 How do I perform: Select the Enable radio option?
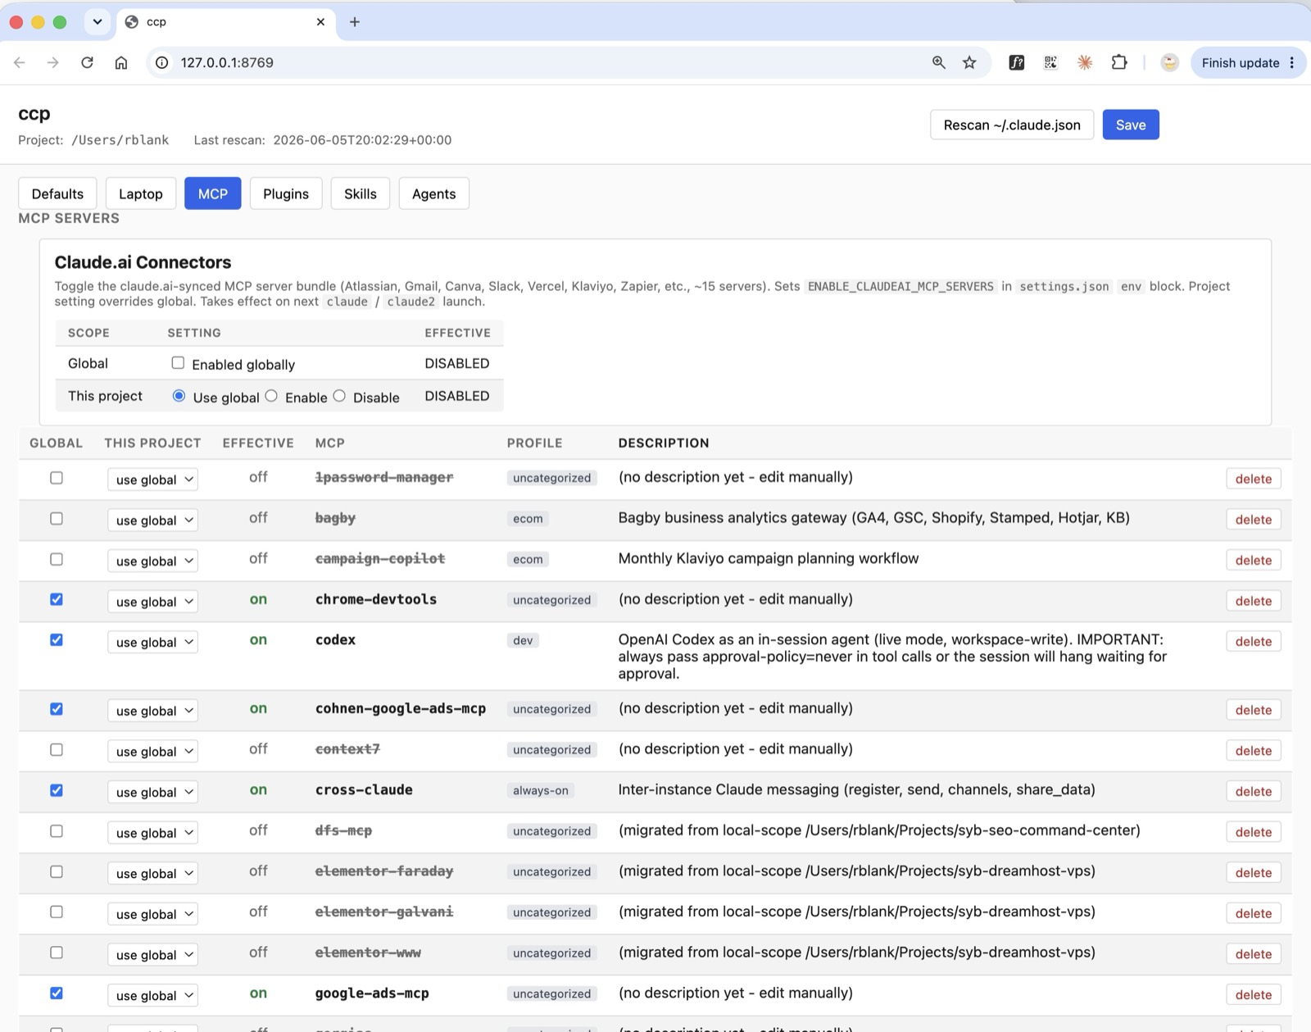point(271,396)
